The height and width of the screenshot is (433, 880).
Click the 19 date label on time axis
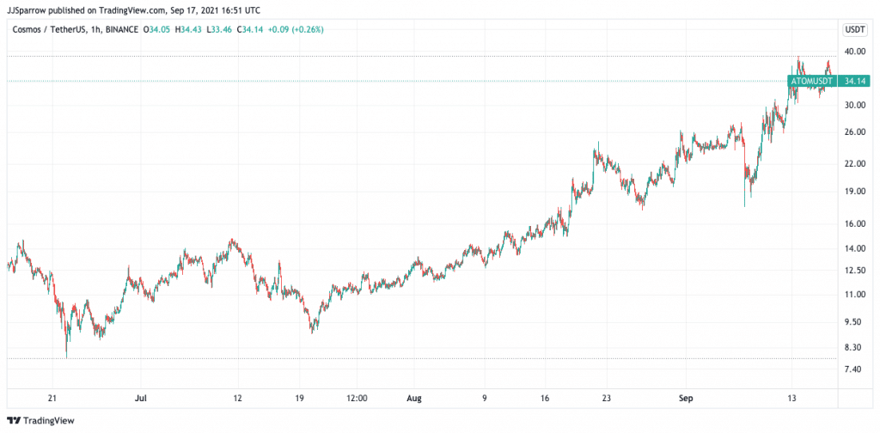coord(299,399)
